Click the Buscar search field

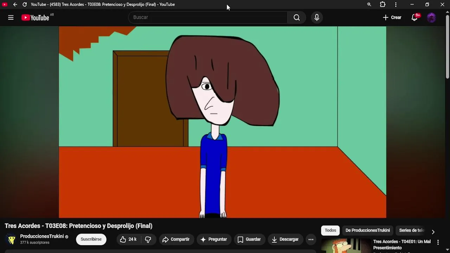[208, 17]
